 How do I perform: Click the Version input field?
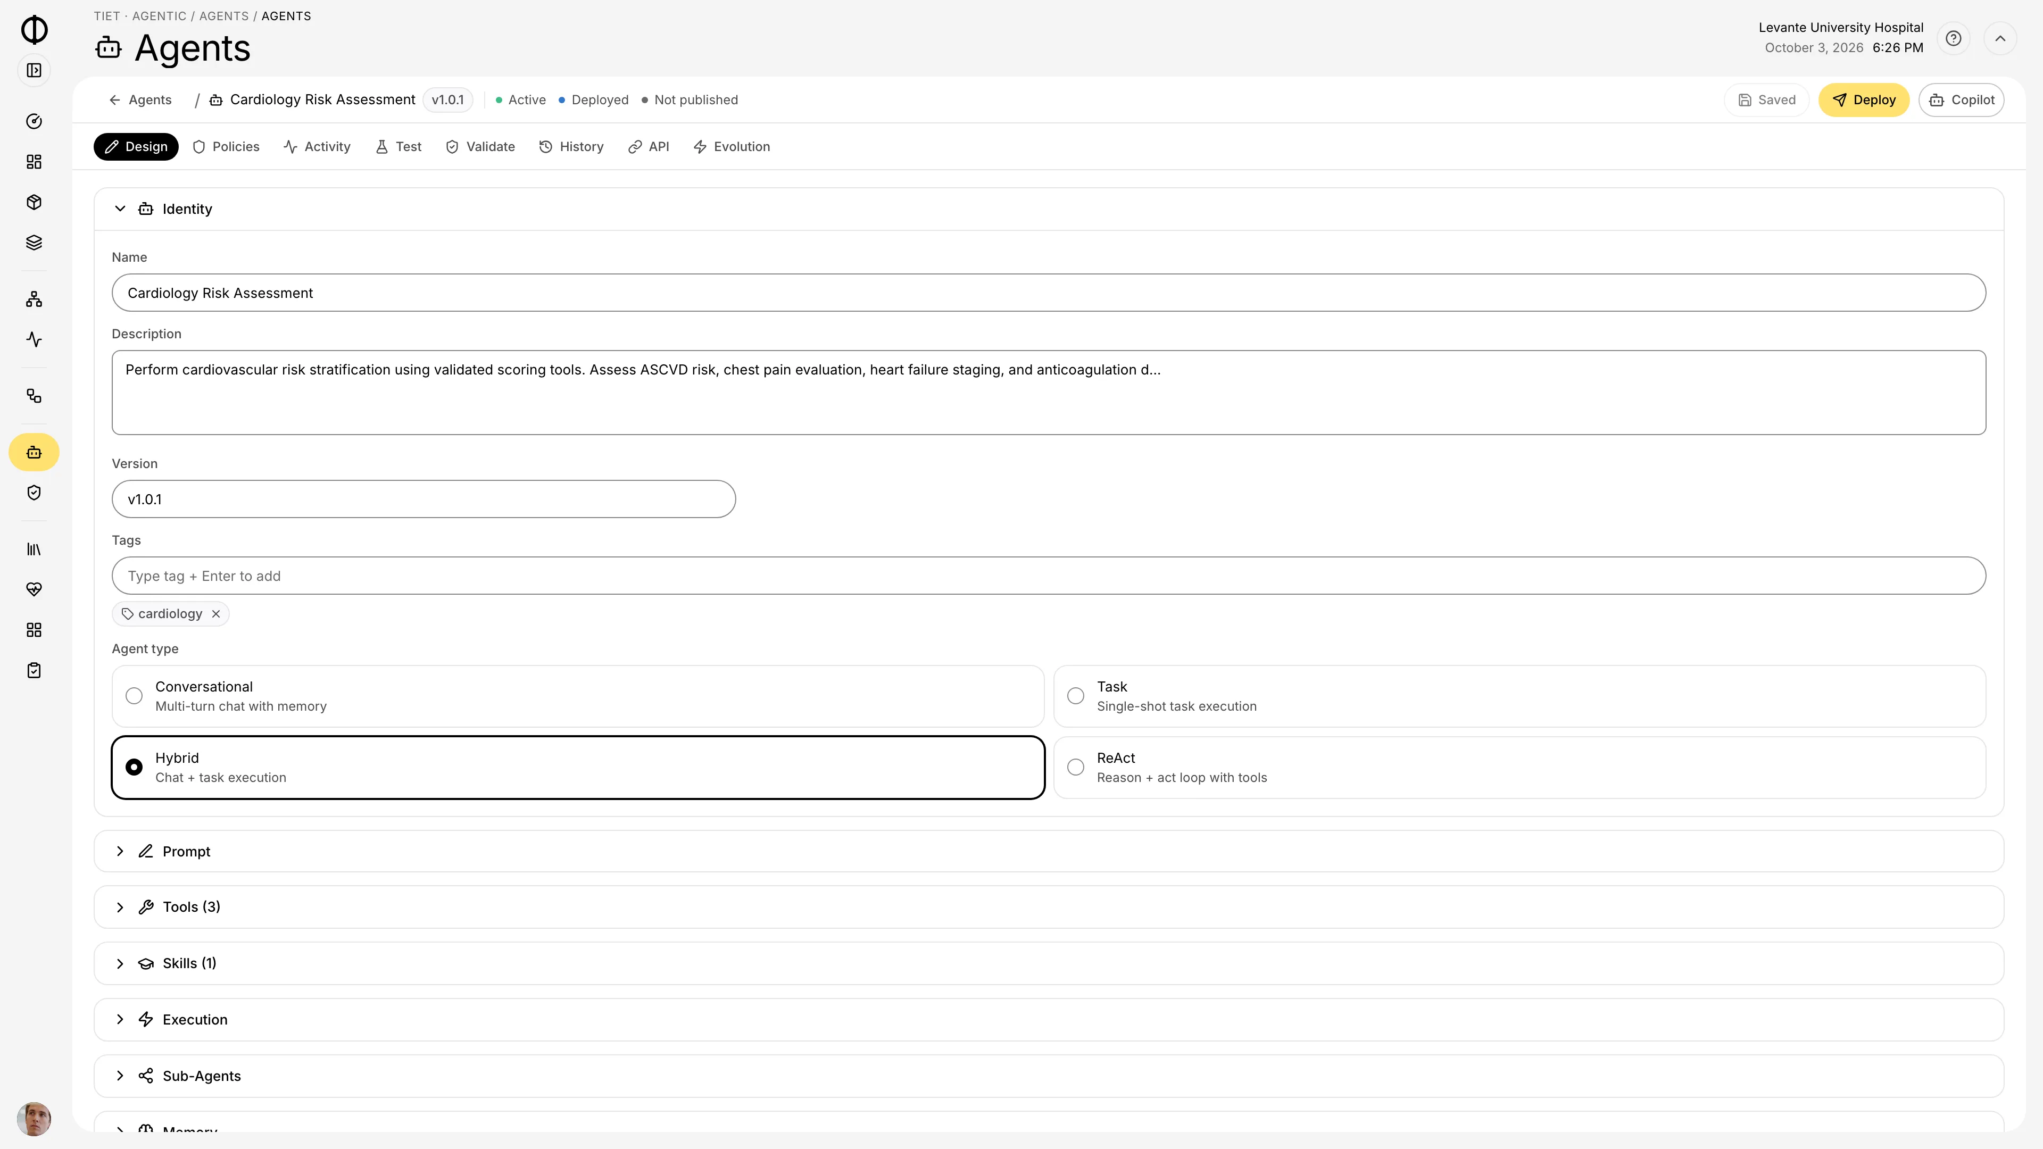[x=423, y=499]
